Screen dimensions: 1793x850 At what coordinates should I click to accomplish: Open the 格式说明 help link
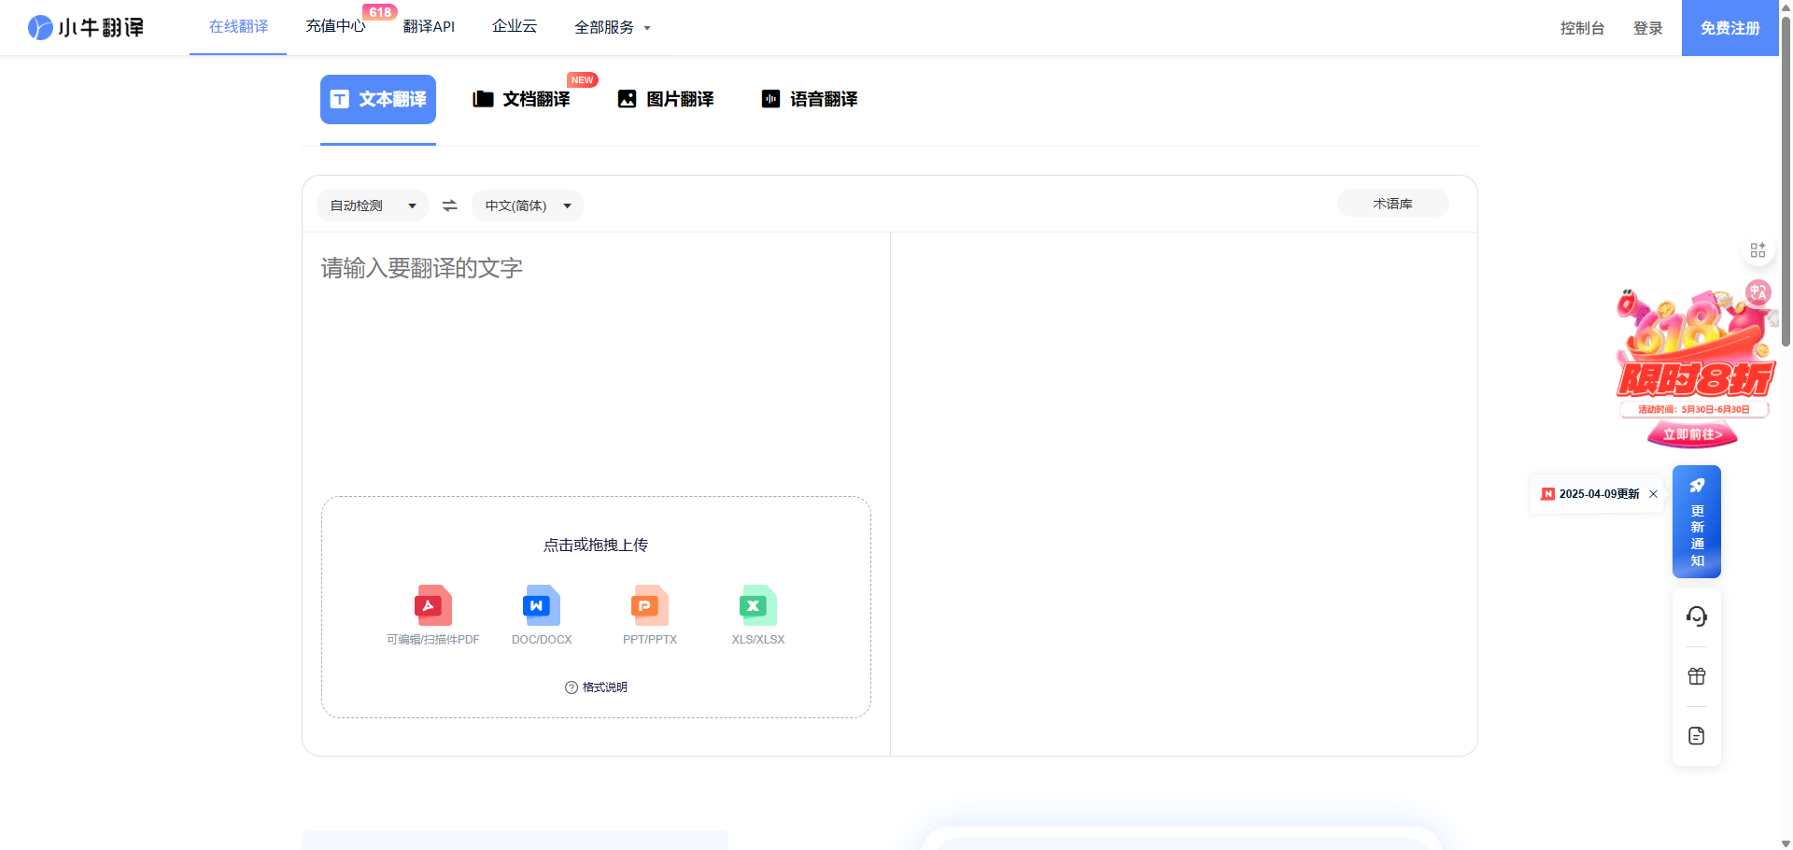click(x=596, y=687)
